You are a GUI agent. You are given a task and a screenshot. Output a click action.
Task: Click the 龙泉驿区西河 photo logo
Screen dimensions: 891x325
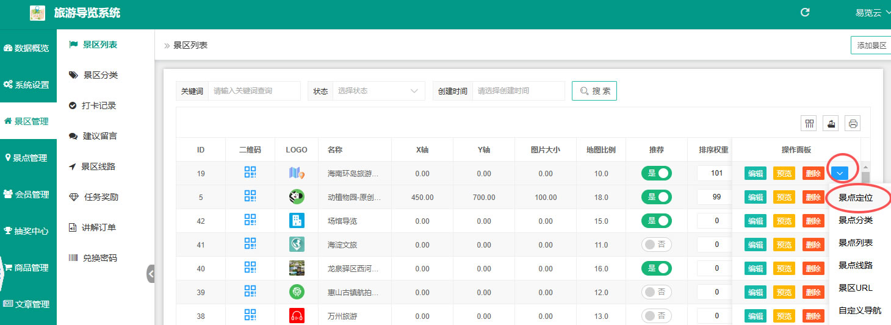click(x=297, y=268)
